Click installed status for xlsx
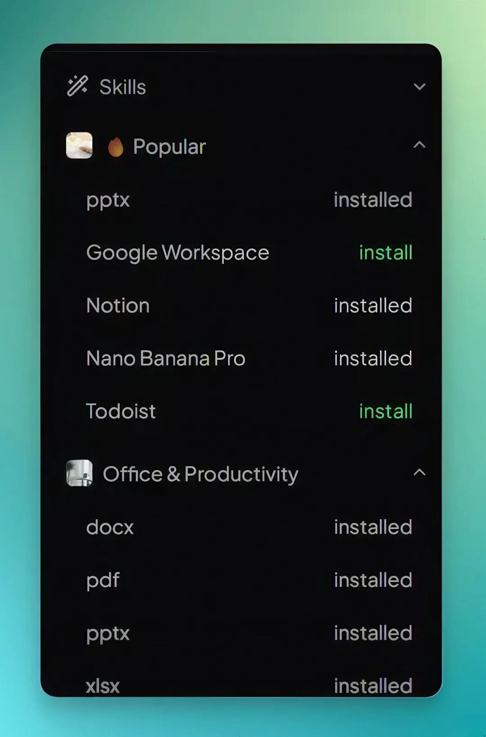 click(x=373, y=686)
